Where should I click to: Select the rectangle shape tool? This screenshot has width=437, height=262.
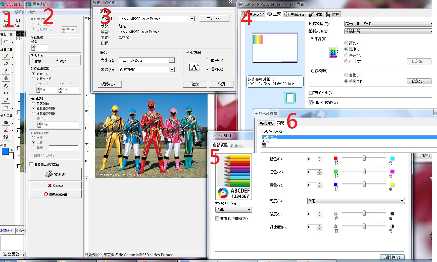[6, 107]
